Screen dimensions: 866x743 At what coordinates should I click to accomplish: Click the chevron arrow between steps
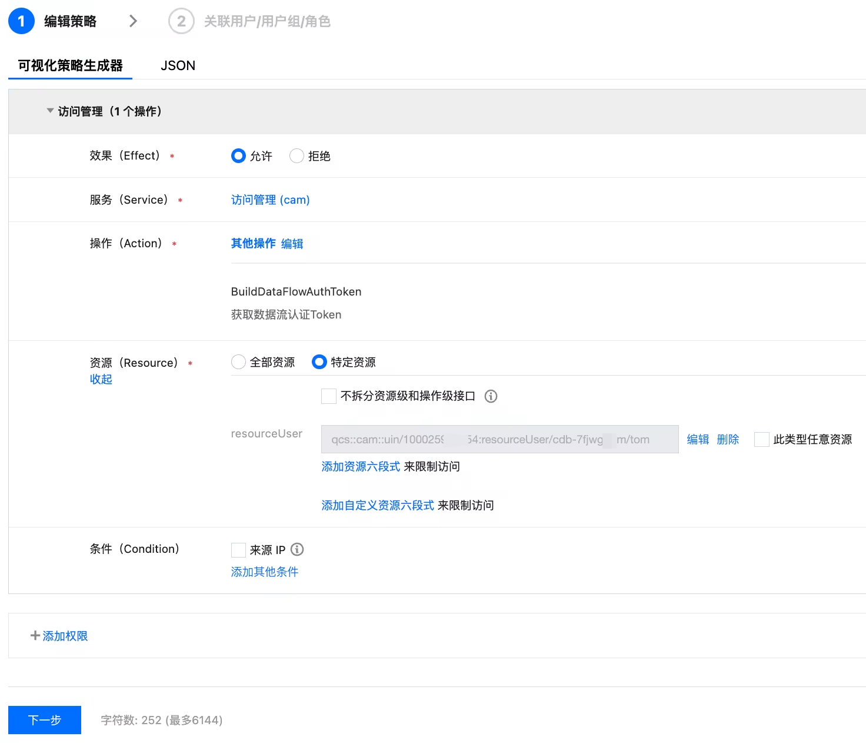133,21
